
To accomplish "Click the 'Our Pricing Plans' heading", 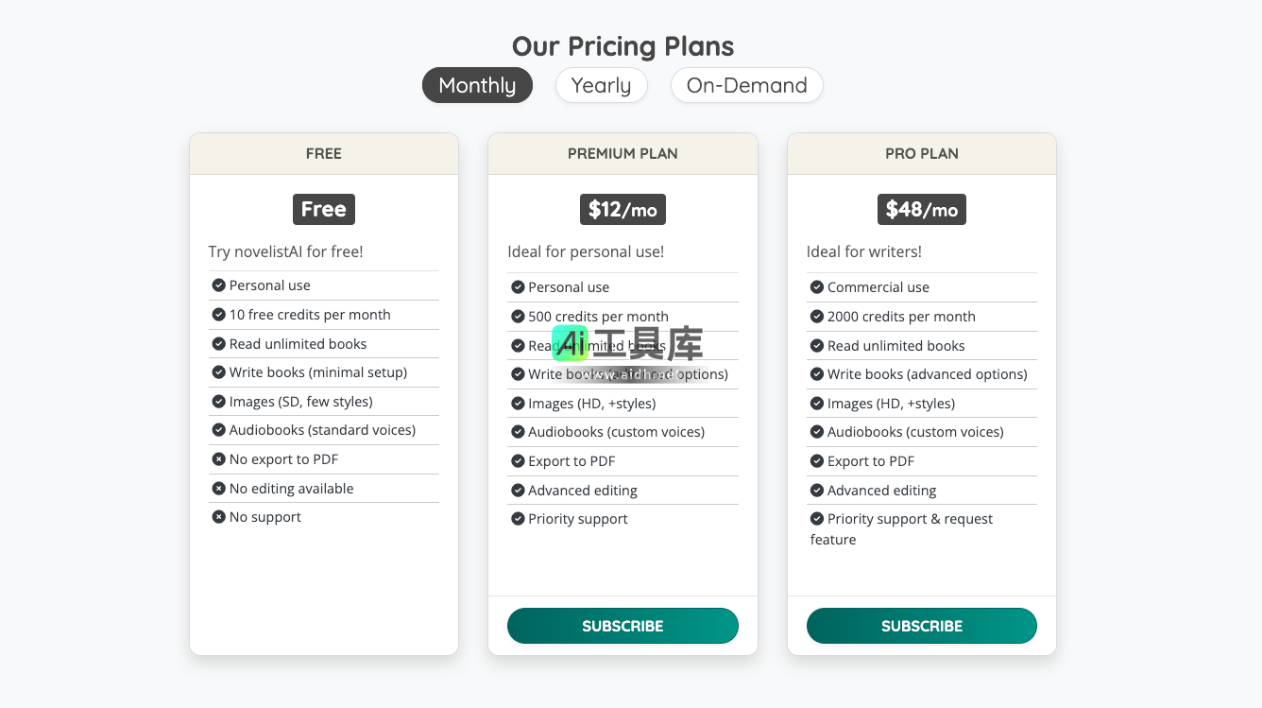I will coord(622,46).
